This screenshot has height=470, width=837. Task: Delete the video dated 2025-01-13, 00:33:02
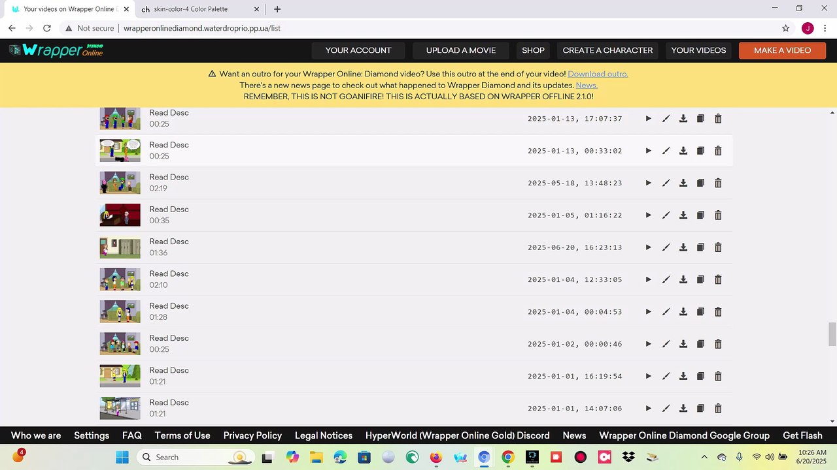coord(718,151)
